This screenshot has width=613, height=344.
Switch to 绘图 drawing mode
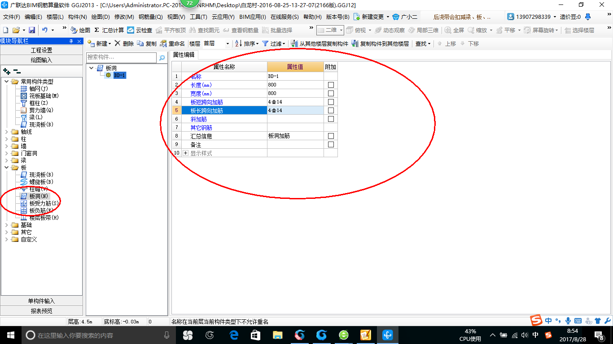pos(81,30)
